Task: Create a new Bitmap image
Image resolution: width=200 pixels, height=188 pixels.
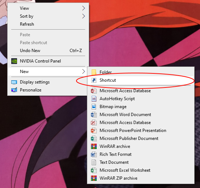Action: click(x=141, y=107)
